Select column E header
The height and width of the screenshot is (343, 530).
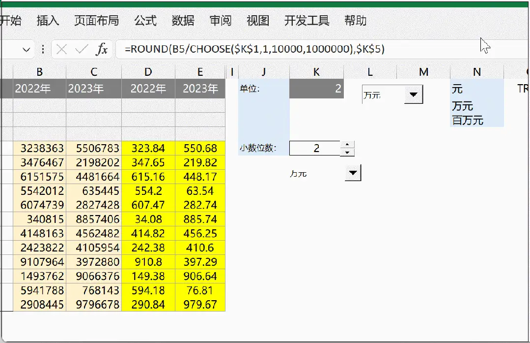(x=200, y=71)
